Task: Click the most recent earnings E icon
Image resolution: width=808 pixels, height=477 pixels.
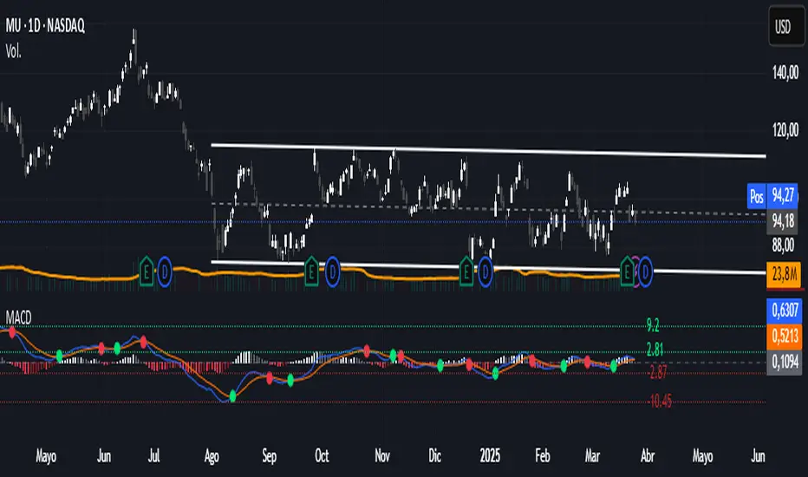Action: (x=627, y=273)
